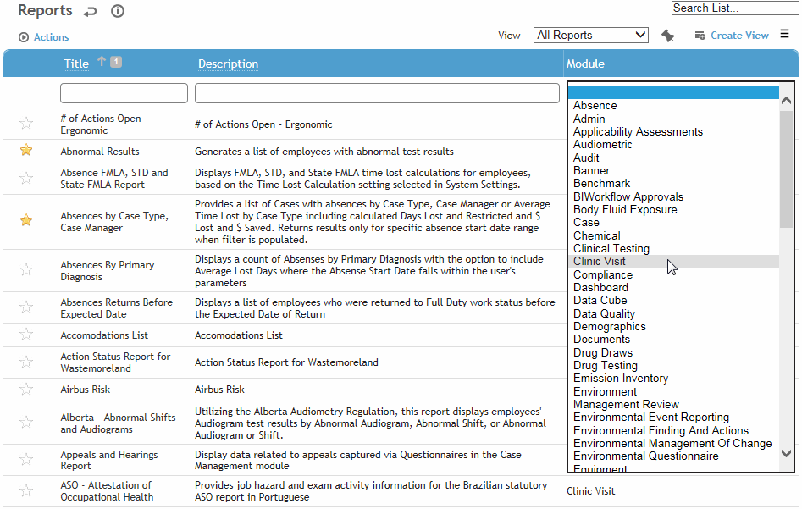The height and width of the screenshot is (509, 802).
Task: Star the Absence FMLA, STD report
Action: [26, 178]
